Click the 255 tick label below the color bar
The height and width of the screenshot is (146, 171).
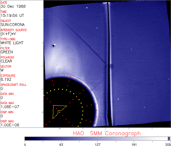coord(168,144)
